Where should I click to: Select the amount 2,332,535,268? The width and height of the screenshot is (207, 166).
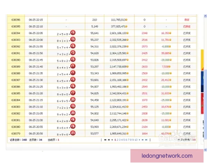coord(118,40)
